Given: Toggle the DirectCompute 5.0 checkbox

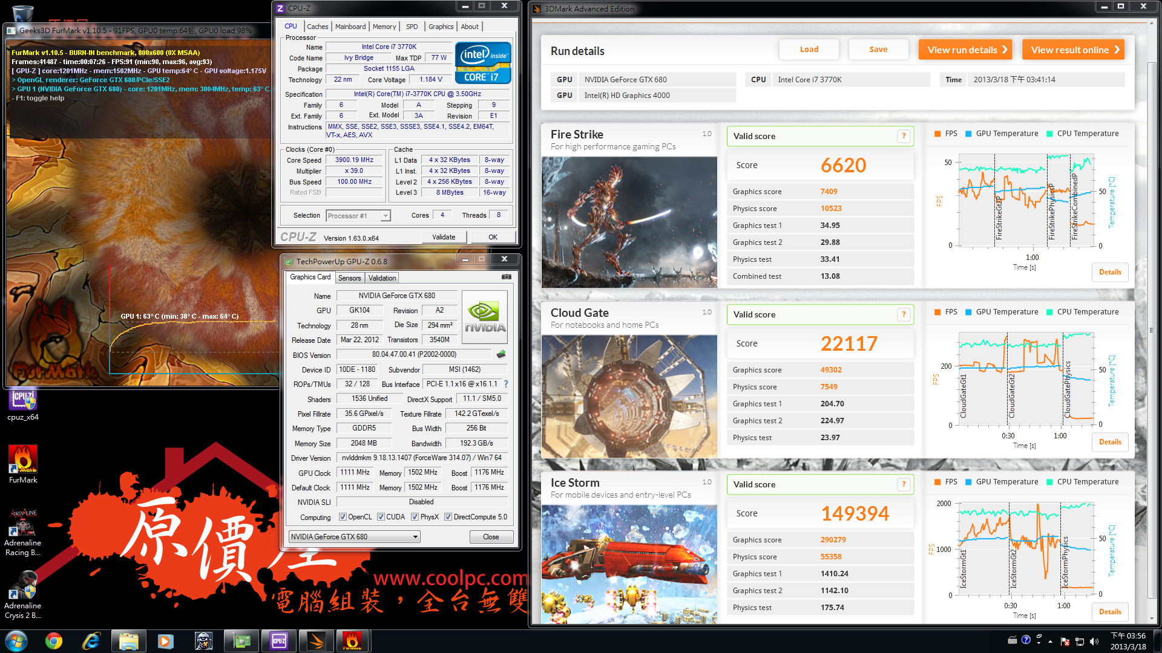Looking at the screenshot, I should pyautogui.click(x=448, y=517).
